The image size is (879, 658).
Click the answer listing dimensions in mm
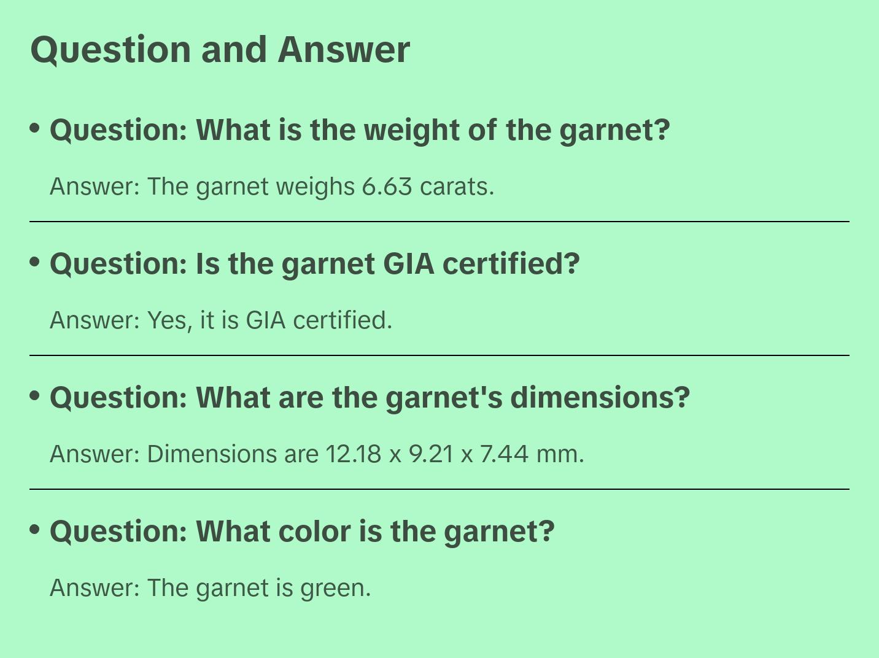(317, 454)
